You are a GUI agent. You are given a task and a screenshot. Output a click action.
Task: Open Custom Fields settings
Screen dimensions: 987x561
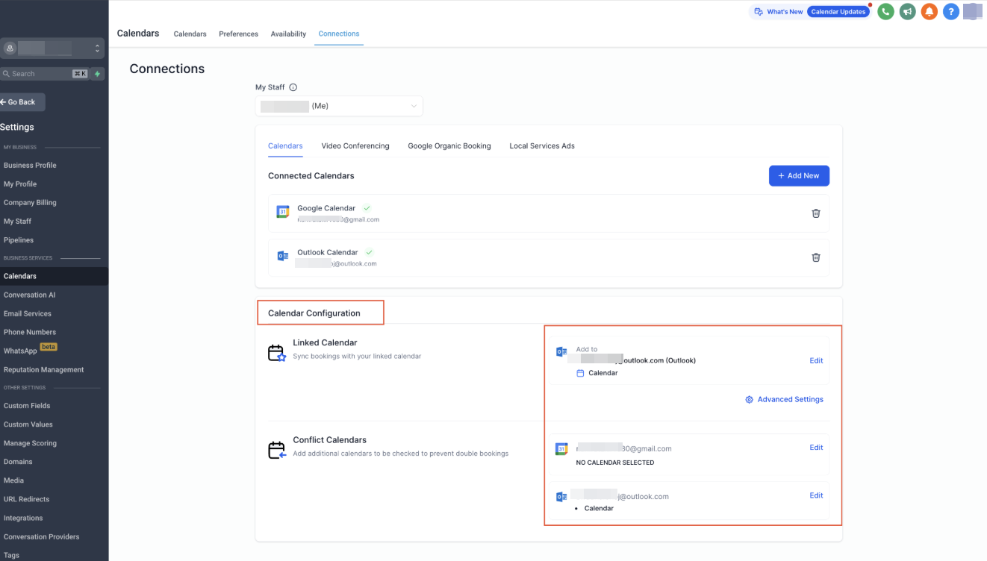(27, 406)
